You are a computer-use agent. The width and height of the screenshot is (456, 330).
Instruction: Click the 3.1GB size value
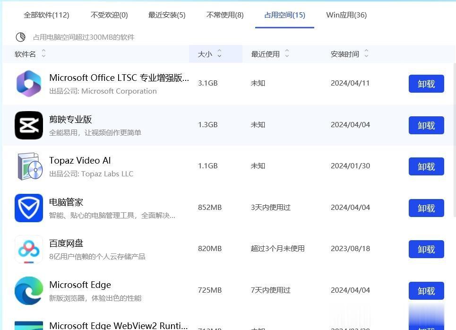207,83
